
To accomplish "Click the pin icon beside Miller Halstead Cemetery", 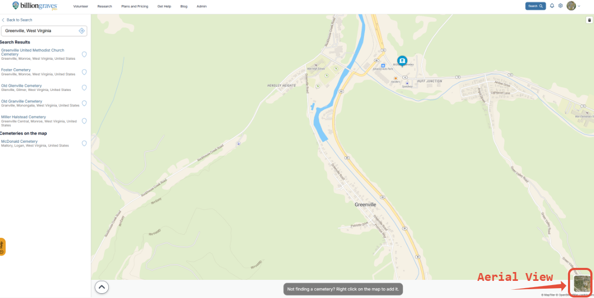I will (x=84, y=121).
